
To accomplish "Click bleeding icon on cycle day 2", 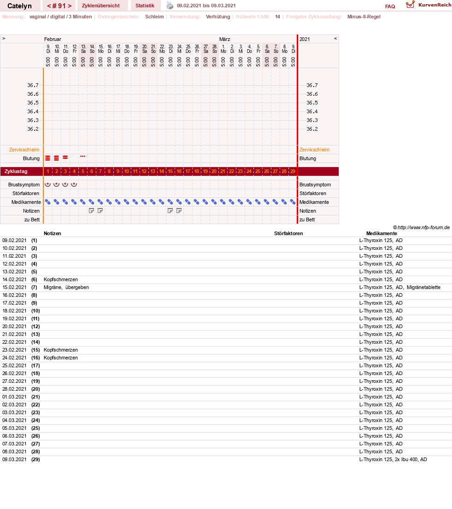I will point(57,158).
